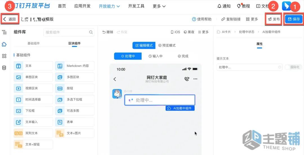Viewport: 304px width, 155px height.
Task: Add the 视频区块 video block
Action: coord(33,88)
